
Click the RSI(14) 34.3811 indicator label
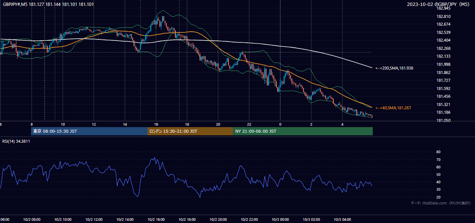(16, 141)
